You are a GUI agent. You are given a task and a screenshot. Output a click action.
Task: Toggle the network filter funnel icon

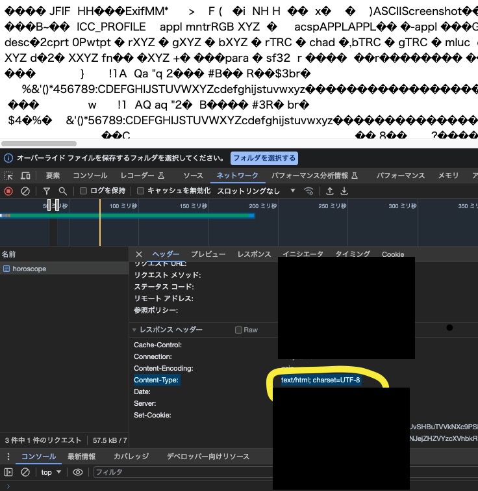click(x=47, y=191)
